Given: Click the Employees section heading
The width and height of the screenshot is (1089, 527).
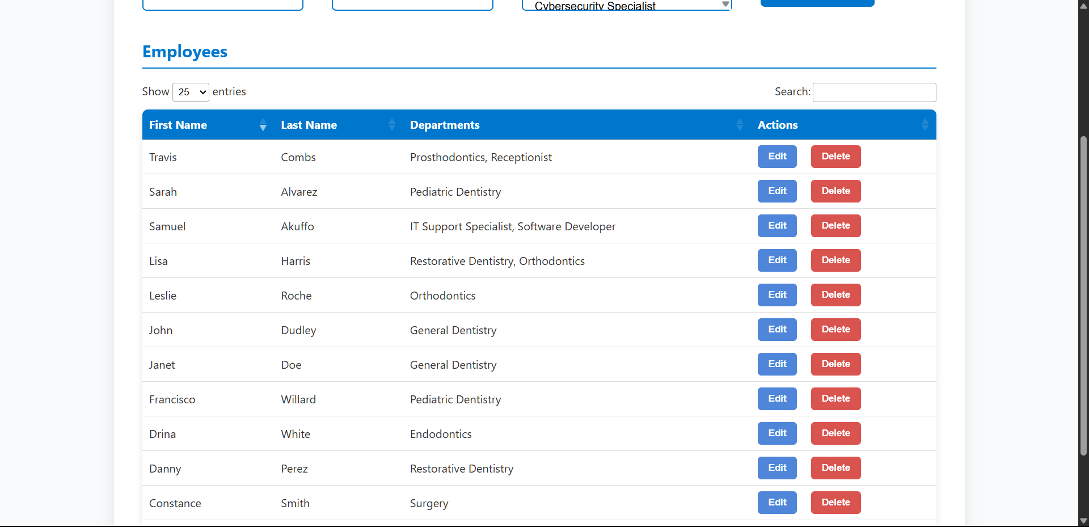Looking at the screenshot, I should [185, 52].
